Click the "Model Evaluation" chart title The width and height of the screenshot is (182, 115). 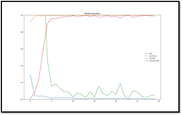pyautogui.click(x=92, y=13)
